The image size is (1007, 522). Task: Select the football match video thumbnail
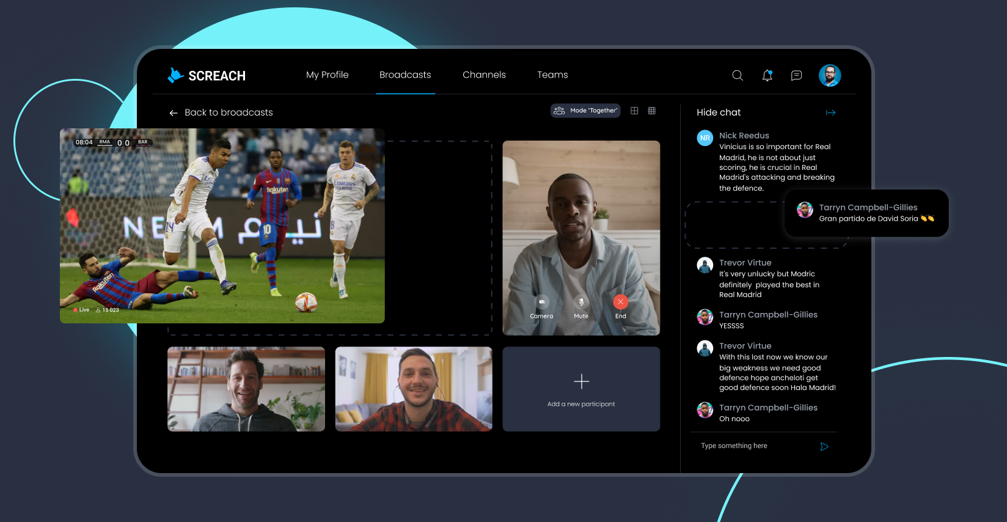click(222, 226)
